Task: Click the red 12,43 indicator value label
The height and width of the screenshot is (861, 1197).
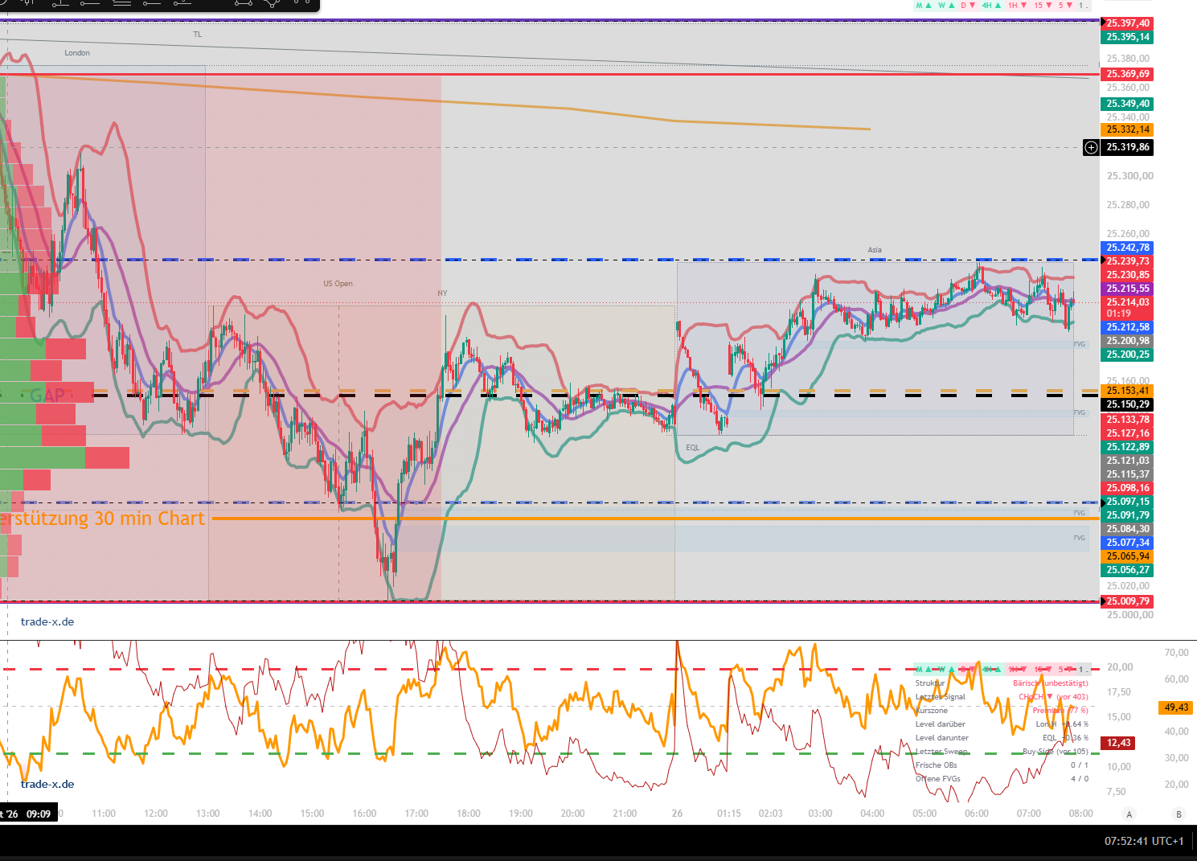Action: (1118, 743)
